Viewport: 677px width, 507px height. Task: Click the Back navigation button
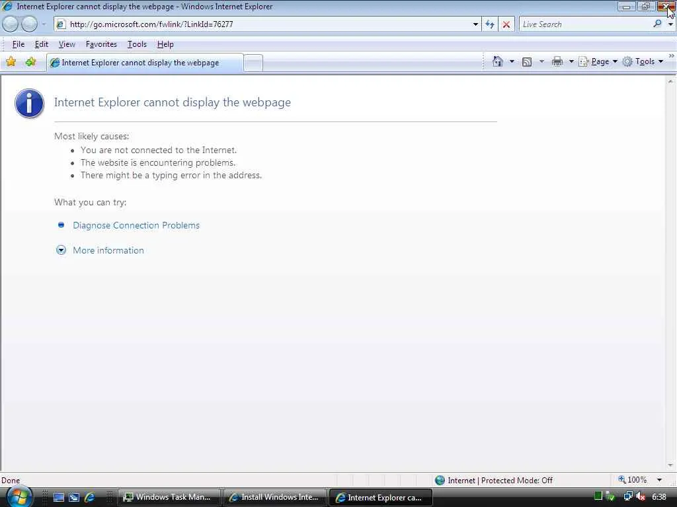(11, 24)
